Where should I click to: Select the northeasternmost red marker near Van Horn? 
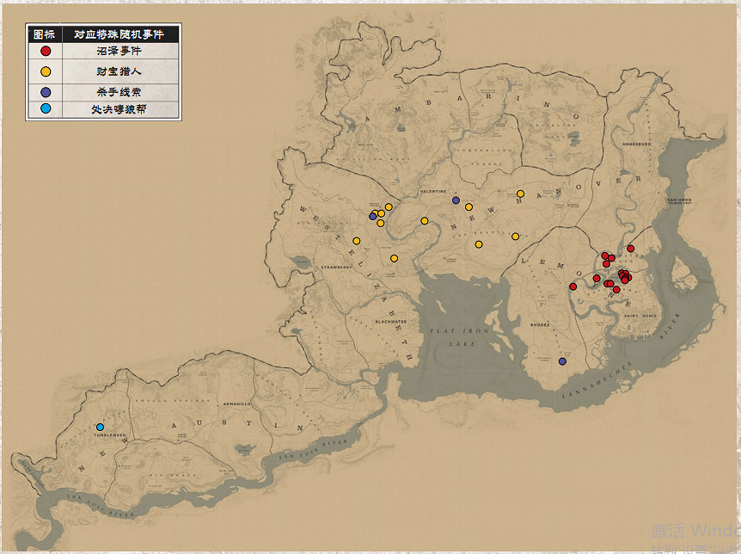630,249
